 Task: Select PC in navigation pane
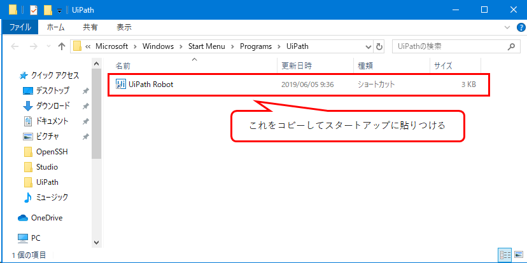pyautogui.click(x=36, y=238)
